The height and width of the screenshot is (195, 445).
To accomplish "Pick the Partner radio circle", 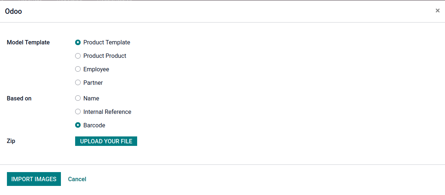I will coord(78,83).
